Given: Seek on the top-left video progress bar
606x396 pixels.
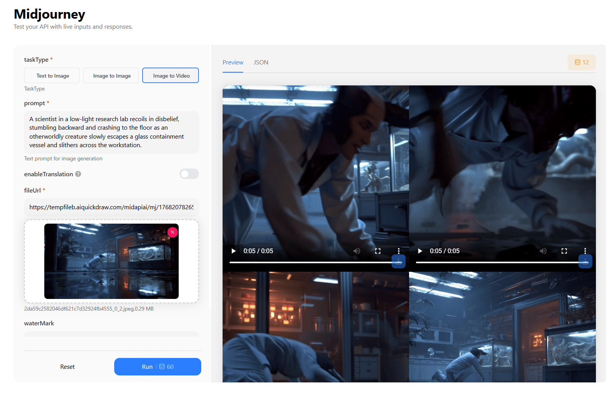Looking at the screenshot, I should (x=314, y=262).
